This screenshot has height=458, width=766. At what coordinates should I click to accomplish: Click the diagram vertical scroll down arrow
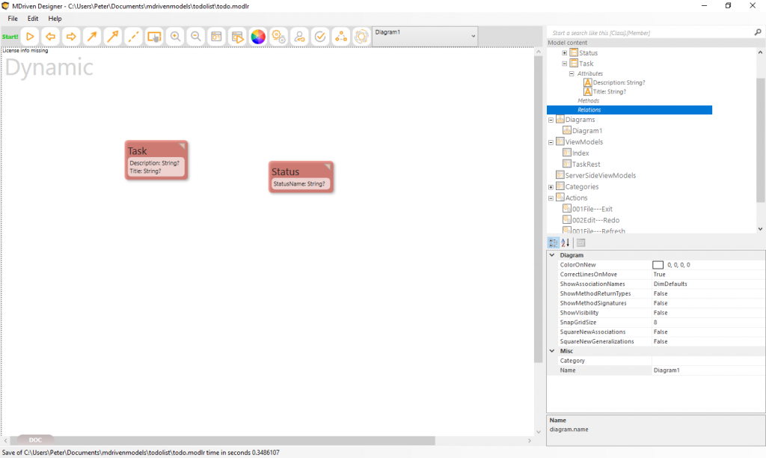tap(539, 432)
